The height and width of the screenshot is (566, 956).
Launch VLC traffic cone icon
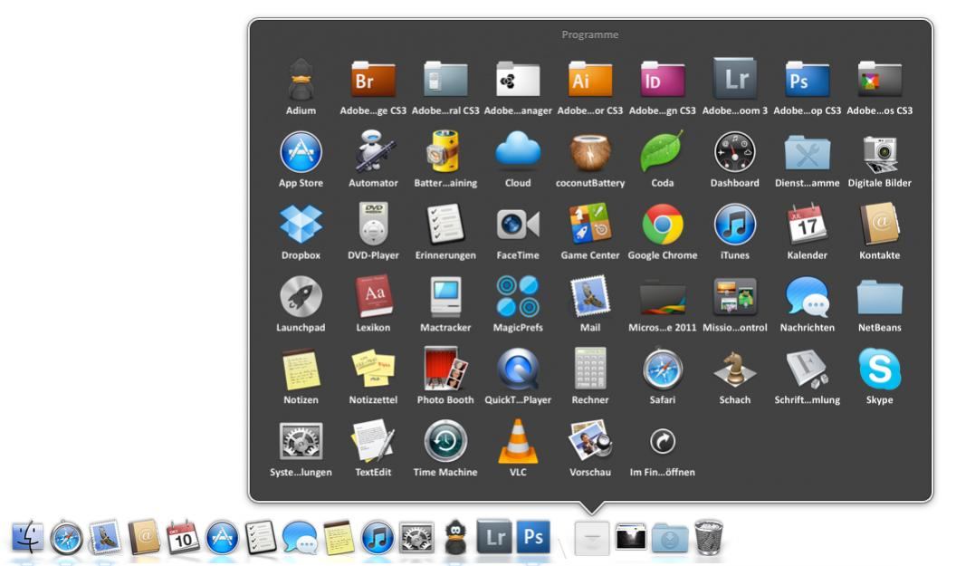(518, 442)
